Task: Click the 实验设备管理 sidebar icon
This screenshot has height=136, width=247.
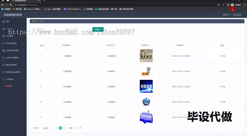Action: point(4,43)
